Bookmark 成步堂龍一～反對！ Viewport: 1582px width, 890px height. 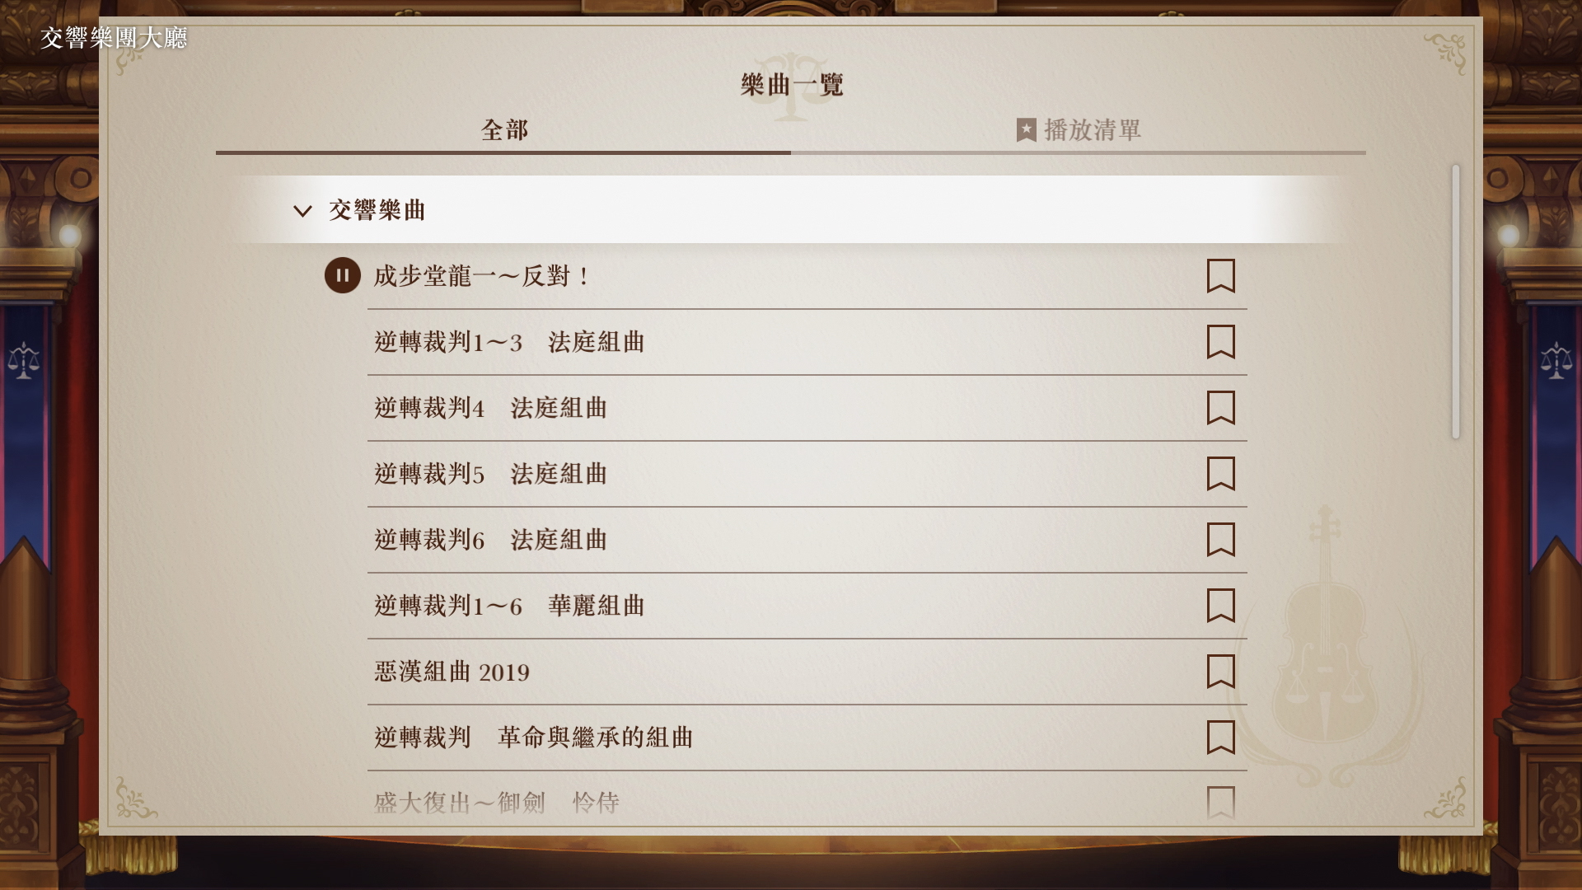pyautogui.click(x=1220, y=277)
